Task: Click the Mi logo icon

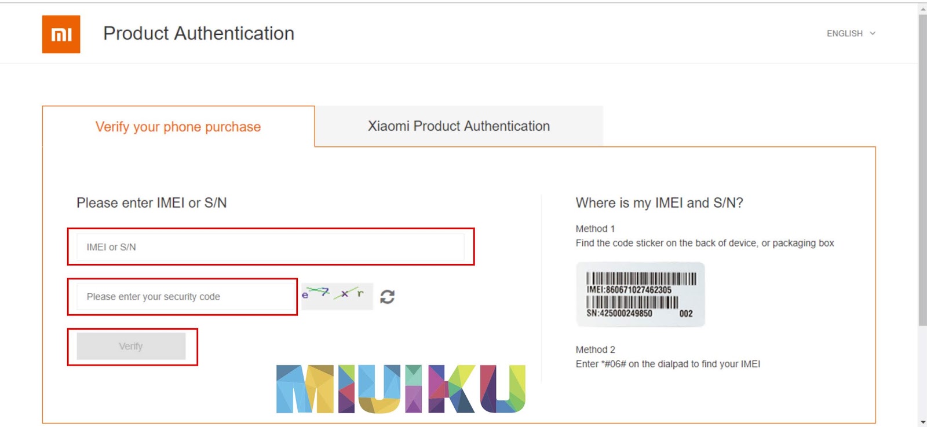Action: [61, 34]
